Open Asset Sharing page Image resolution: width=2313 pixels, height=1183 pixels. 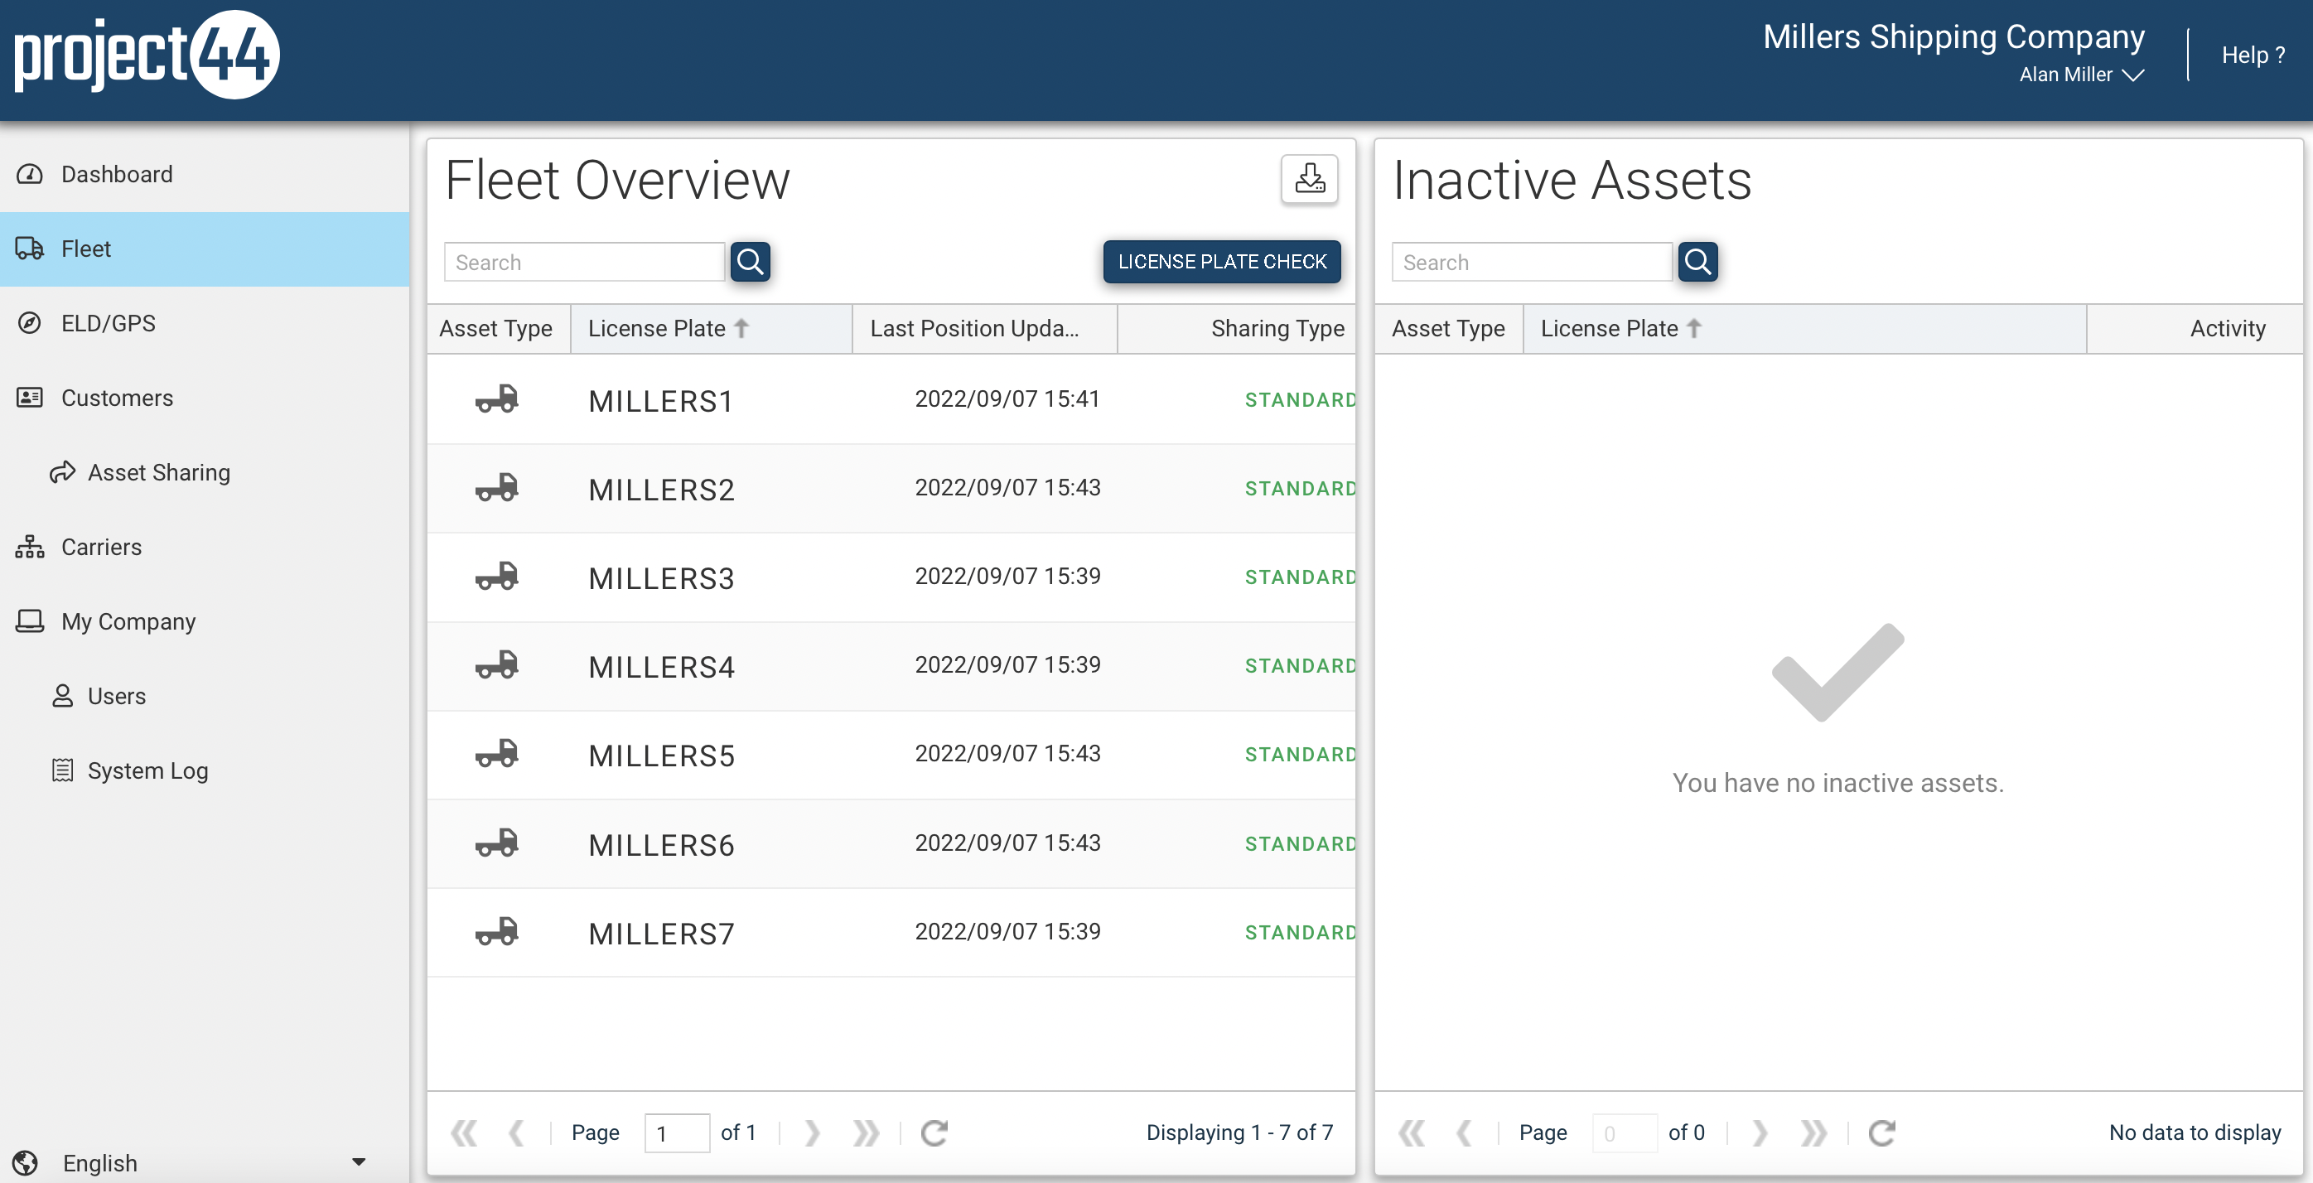(x=205, y=472)
